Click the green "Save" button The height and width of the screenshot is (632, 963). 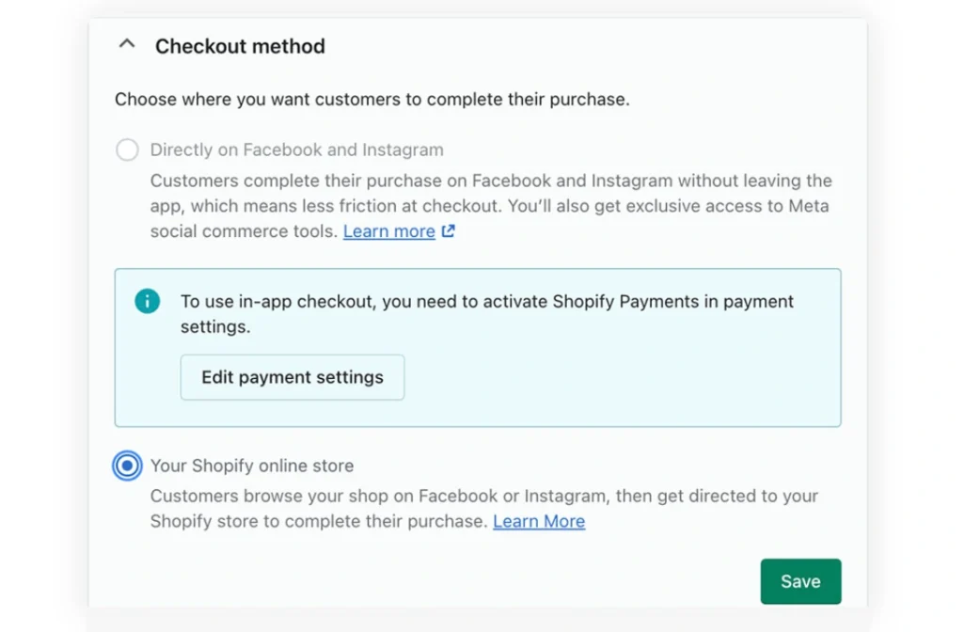tap(800, 581)
